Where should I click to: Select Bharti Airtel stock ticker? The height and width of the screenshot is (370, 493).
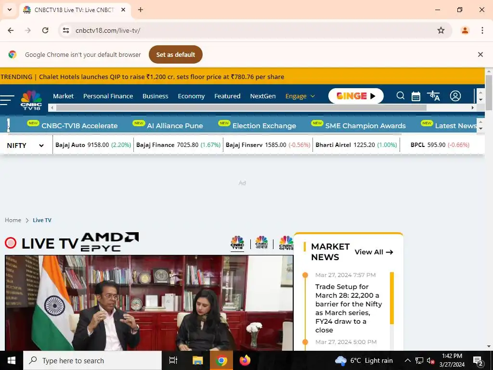click(x=356, y=145)
